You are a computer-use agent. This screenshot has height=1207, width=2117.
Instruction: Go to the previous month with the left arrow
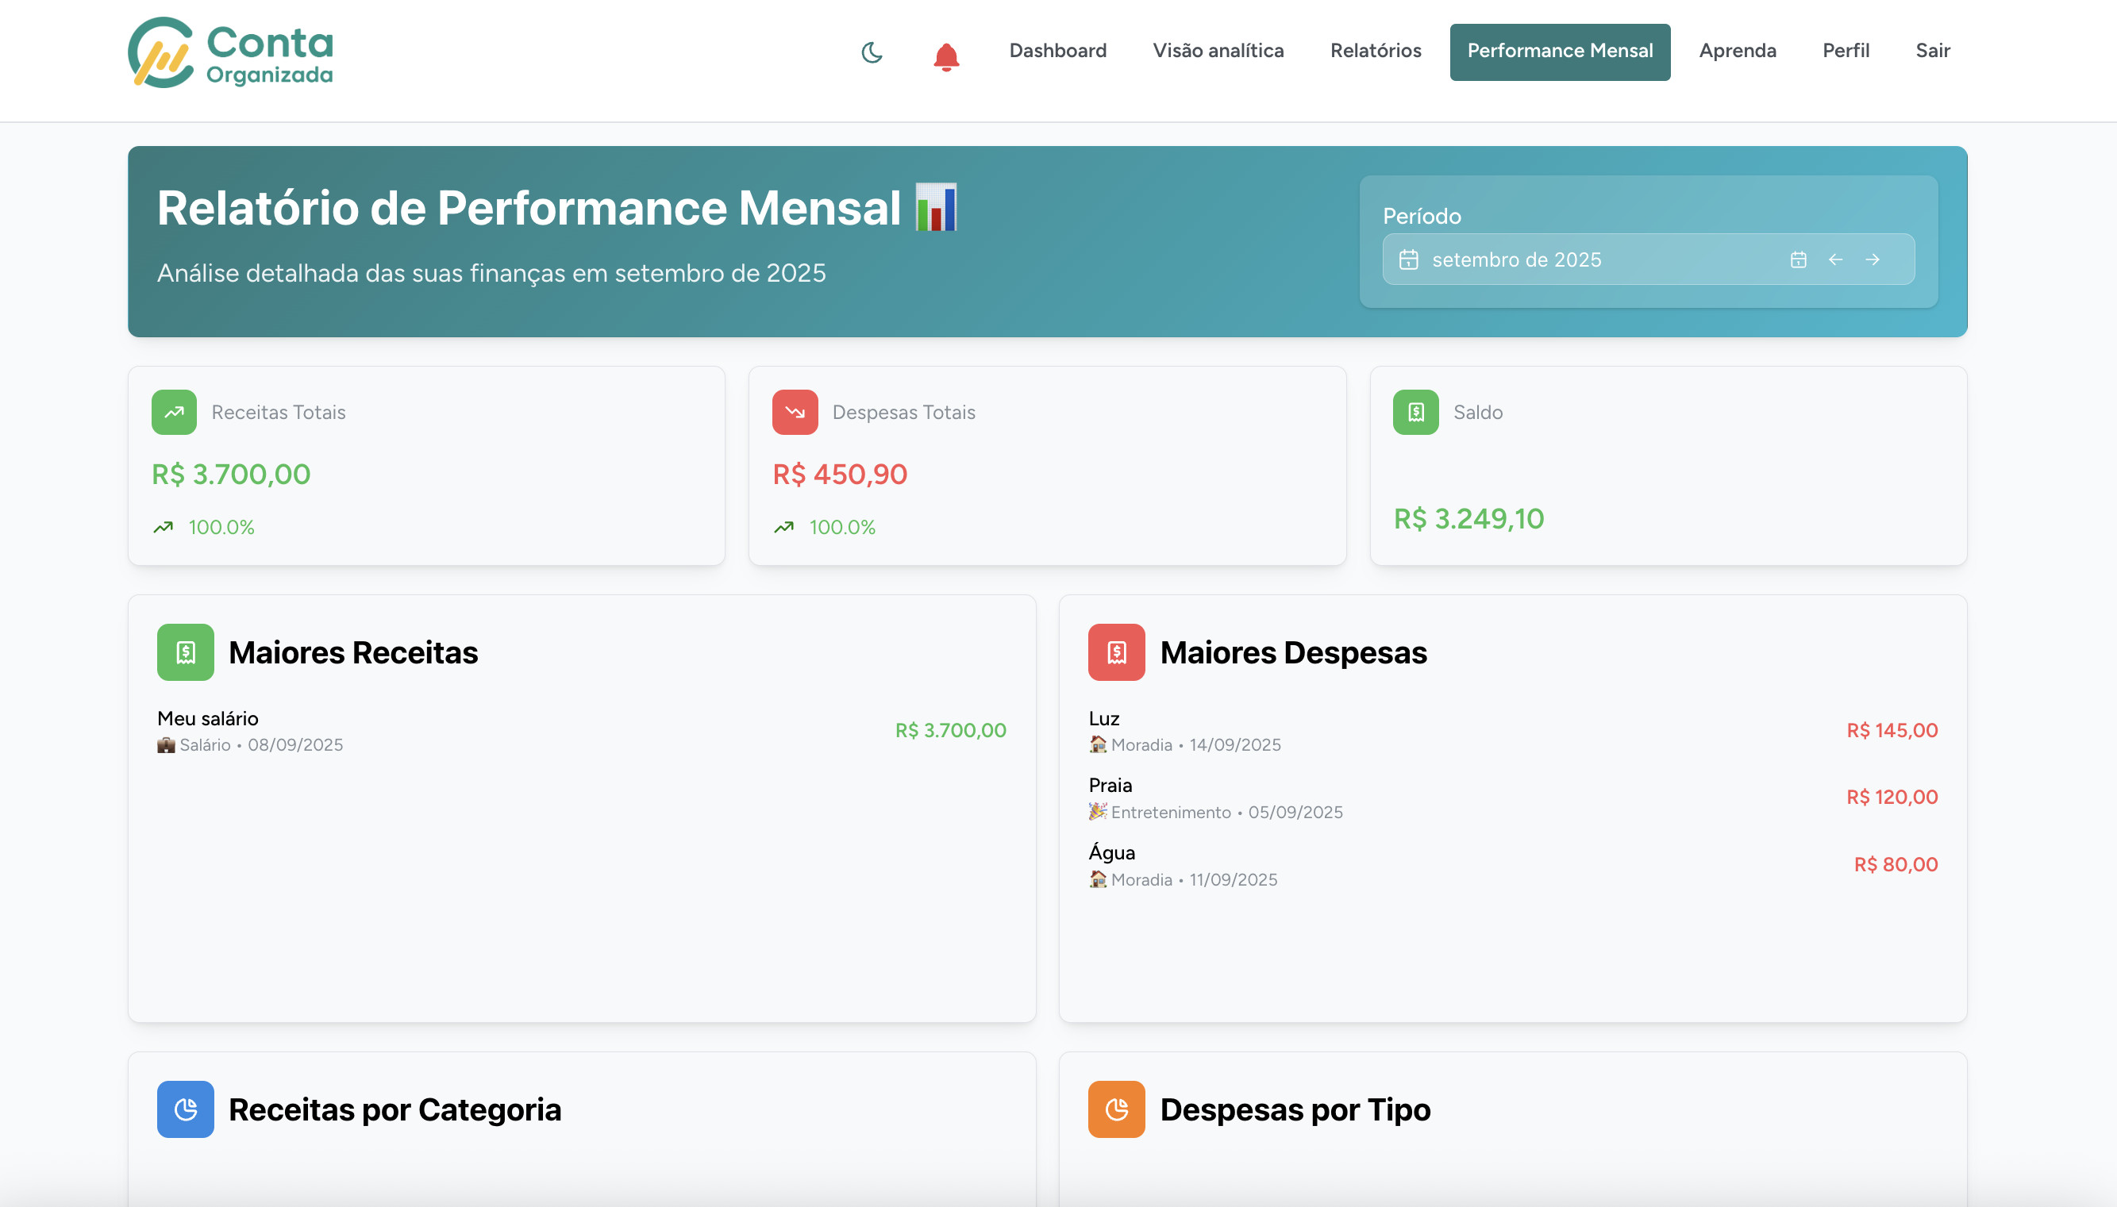pos(1837,259)
